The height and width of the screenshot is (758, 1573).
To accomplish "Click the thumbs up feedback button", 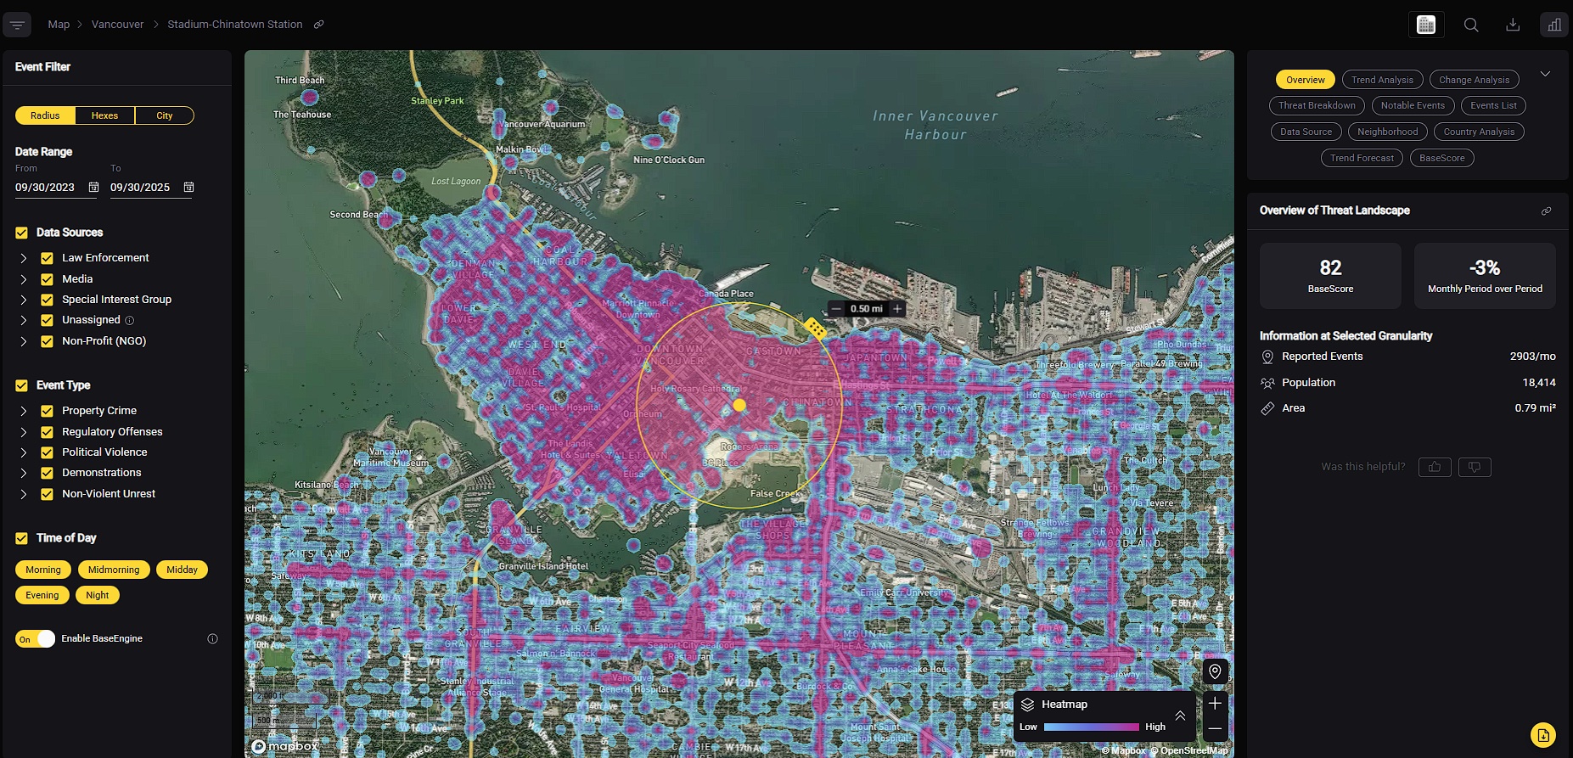I will (x=1435, y=467).
